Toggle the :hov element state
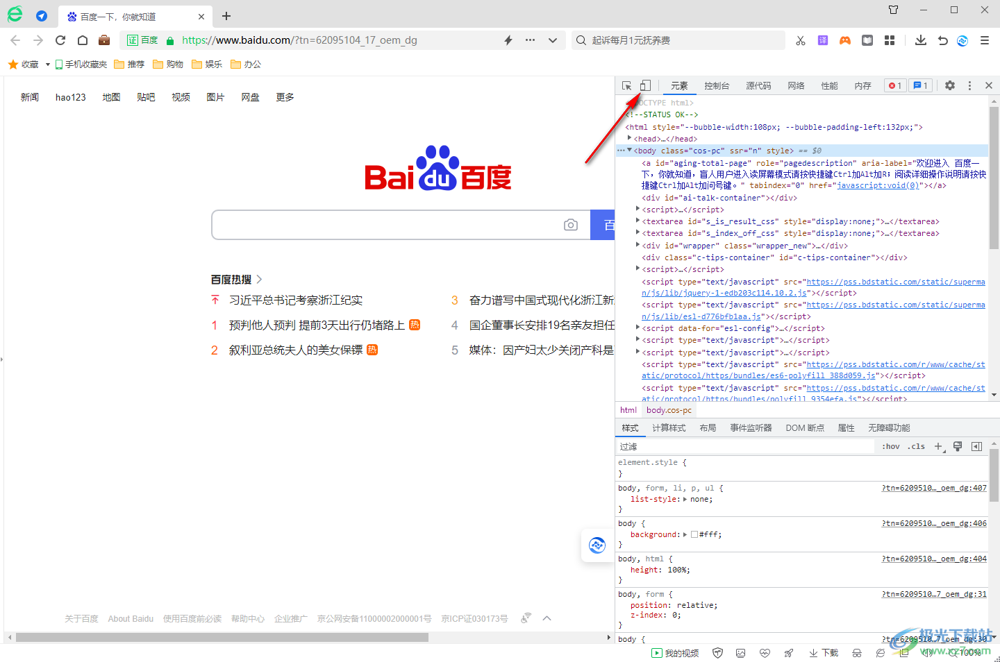Screen dimensions: 1000x662 891,446
